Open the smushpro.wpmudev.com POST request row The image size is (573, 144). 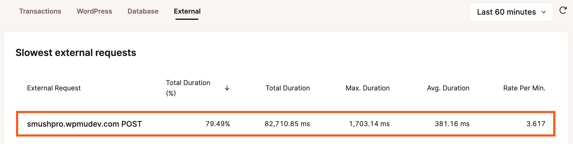pyautogui.click(x=286, y=124)
